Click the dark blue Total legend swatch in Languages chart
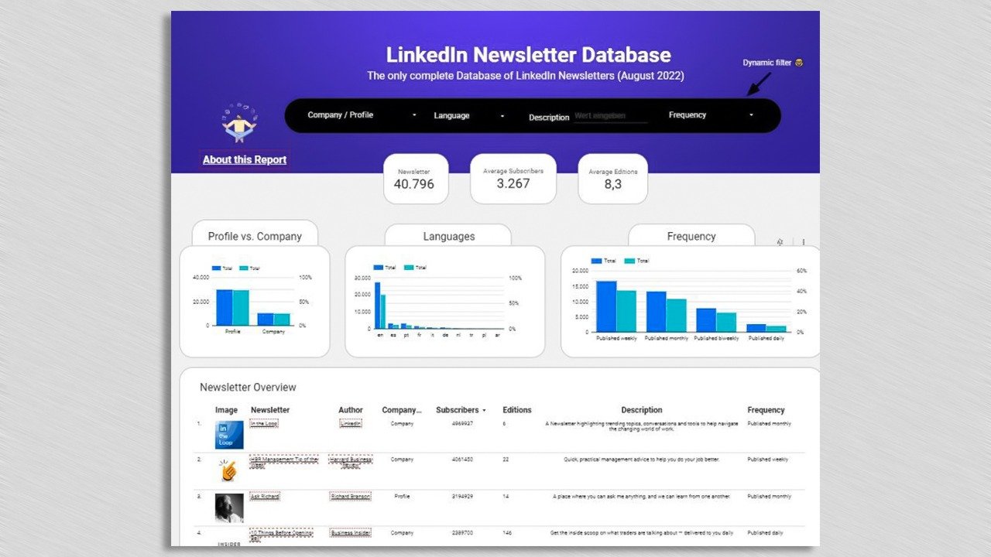The image size is (991, 557). 379,268
